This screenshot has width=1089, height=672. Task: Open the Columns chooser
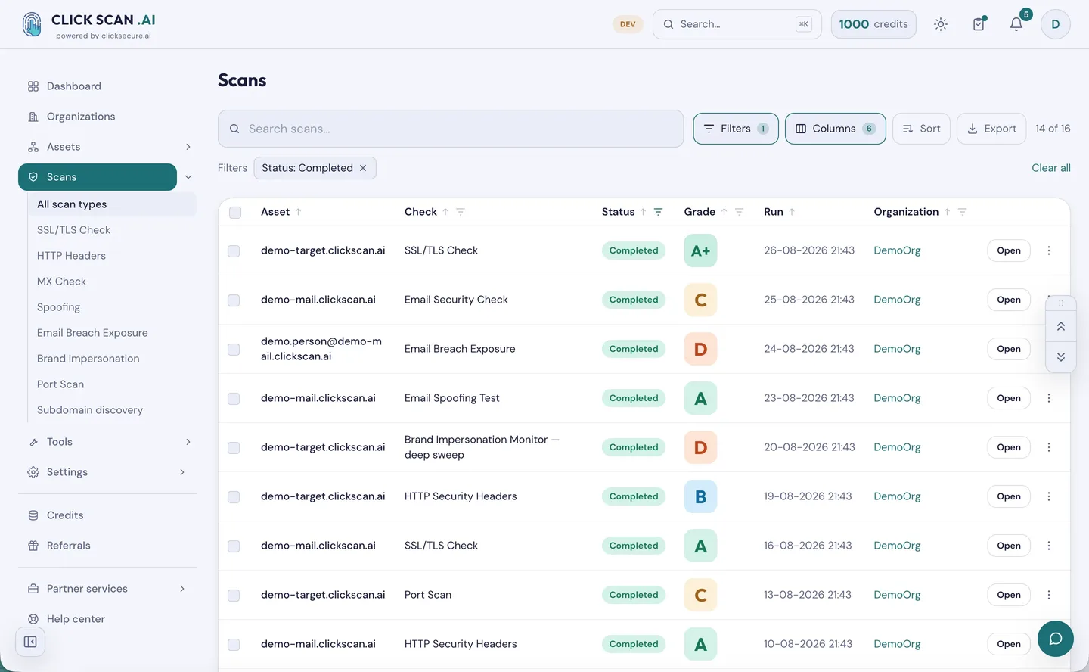835,129
